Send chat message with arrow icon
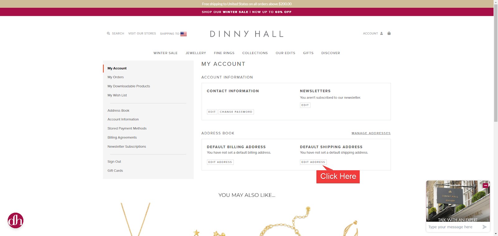Screen dimensions: 498x236 (x=484, y=227)
